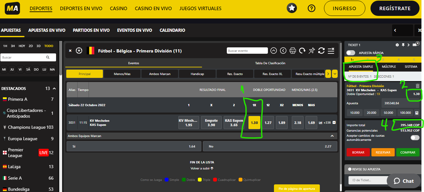
Task: Click the left arrow above the ticket panel
Action: tap(395, 31)
